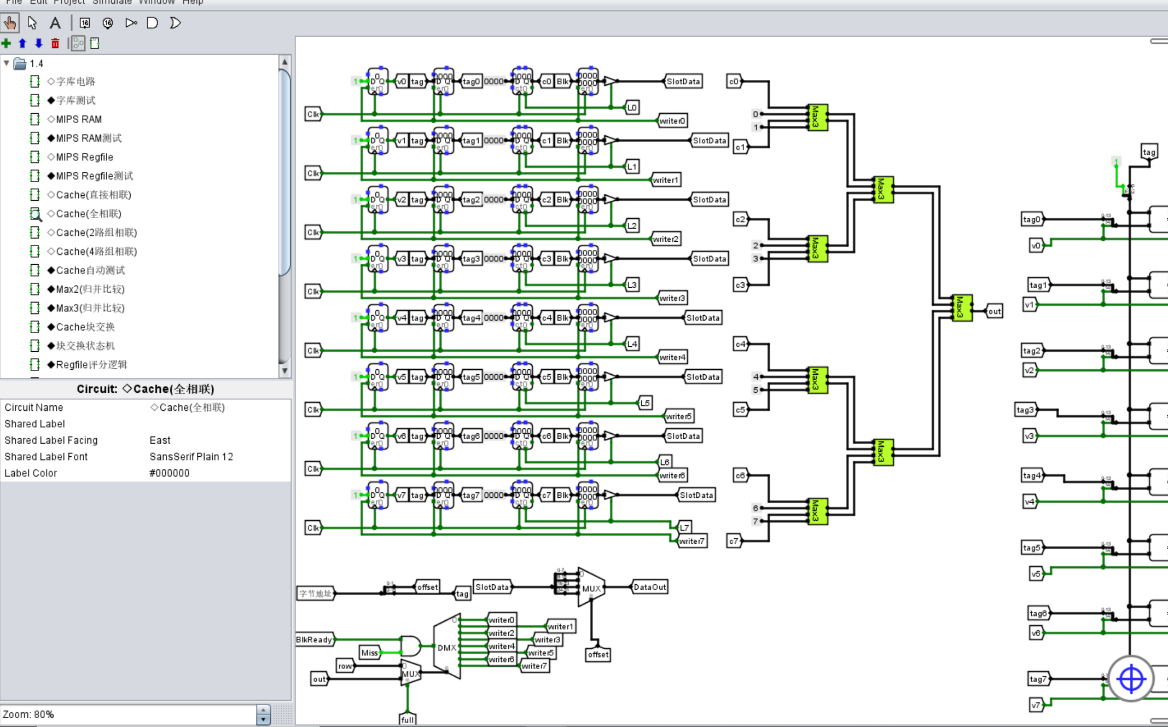The width and height of the screenshot is (1168, 727).
Task: Click the red trash delete circuit icon
Action: 55,43
